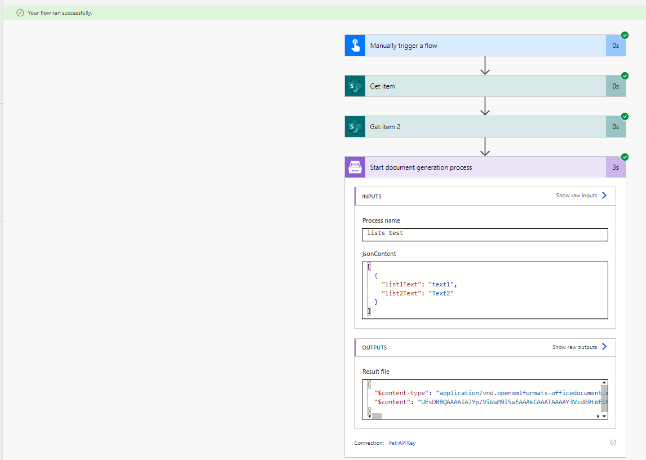Expand the Manually trigger a flow step

[x=485, y=46]
